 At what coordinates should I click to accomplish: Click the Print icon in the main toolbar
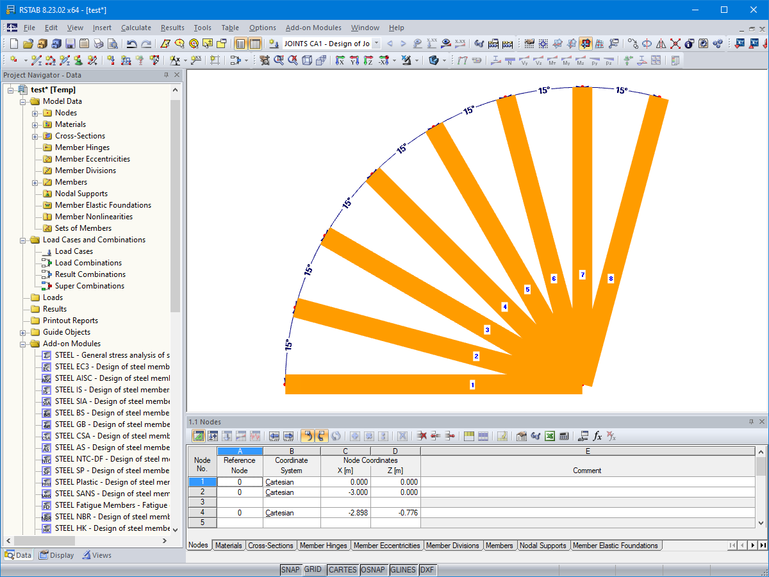click(99, 44)
